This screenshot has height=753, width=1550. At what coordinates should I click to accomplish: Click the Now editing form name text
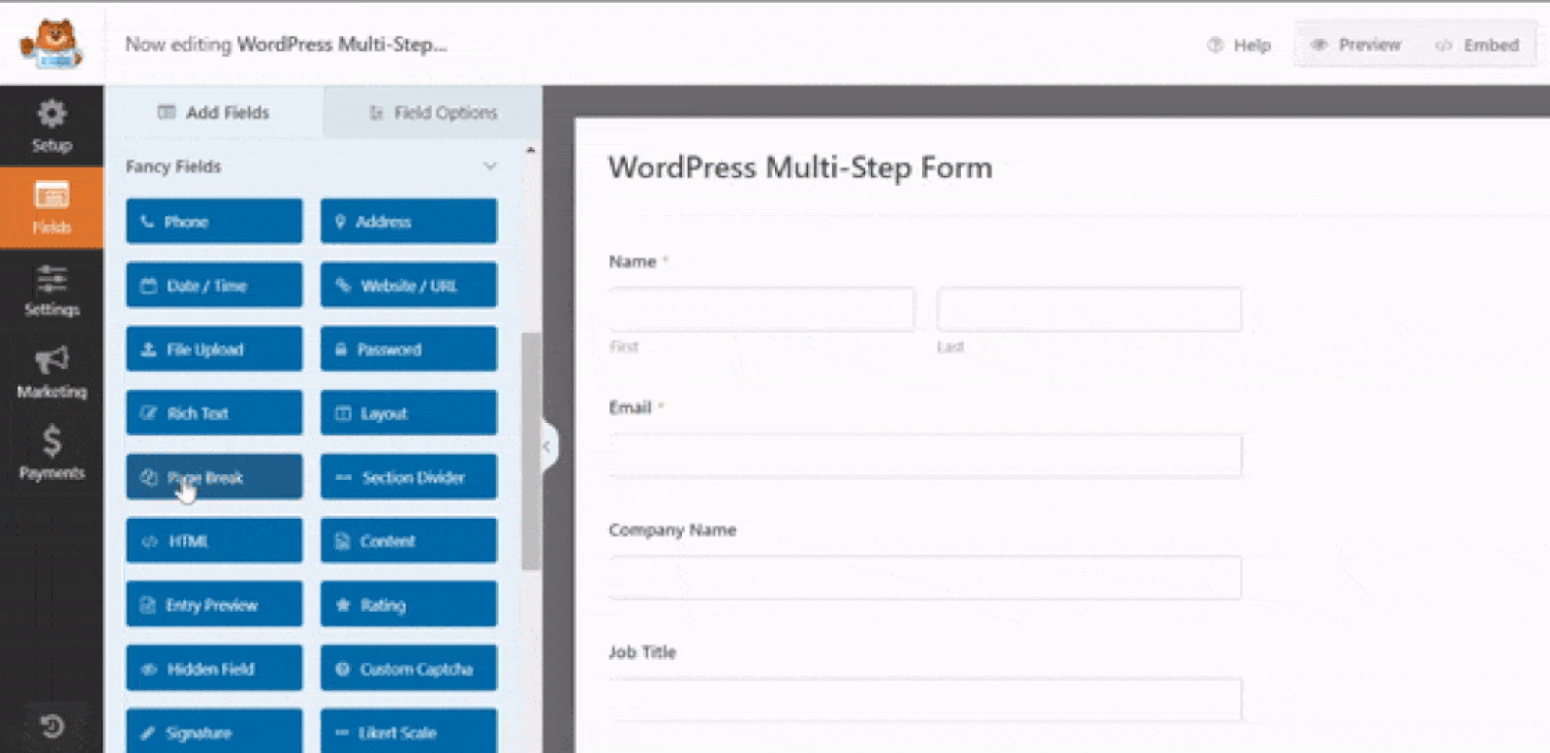pos(342,45)
